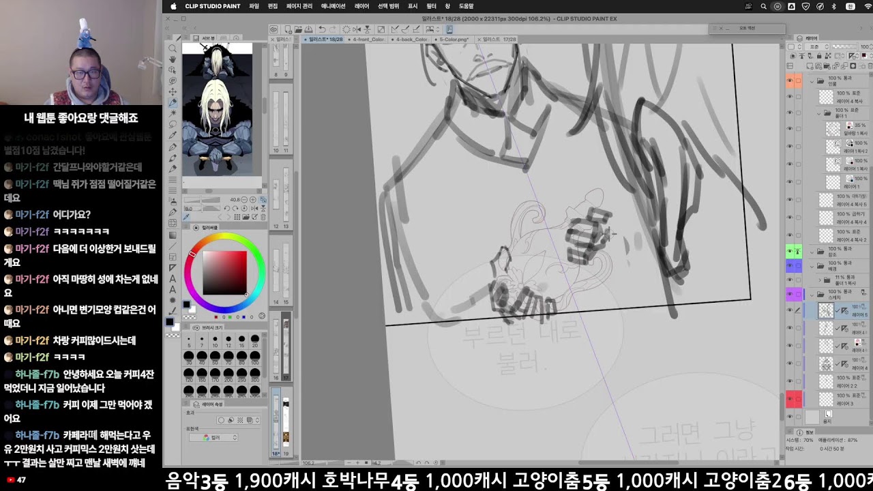Open the 파일 menu

pyautogui.click(x=254, y=6)
